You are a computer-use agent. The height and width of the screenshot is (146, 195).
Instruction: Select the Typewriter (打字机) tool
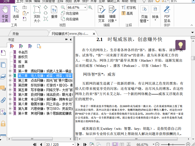tap(129, 8)
